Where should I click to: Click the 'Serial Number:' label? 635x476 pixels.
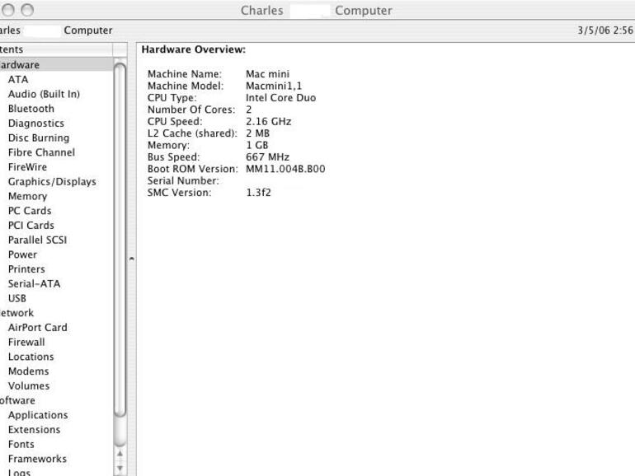point(183,181)
